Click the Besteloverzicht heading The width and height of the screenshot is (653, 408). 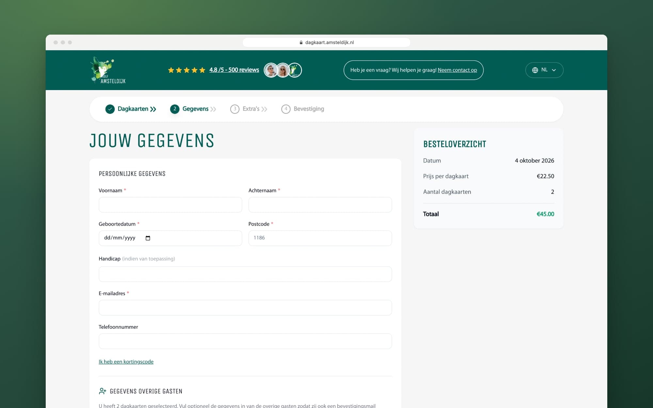click(454, 144)
